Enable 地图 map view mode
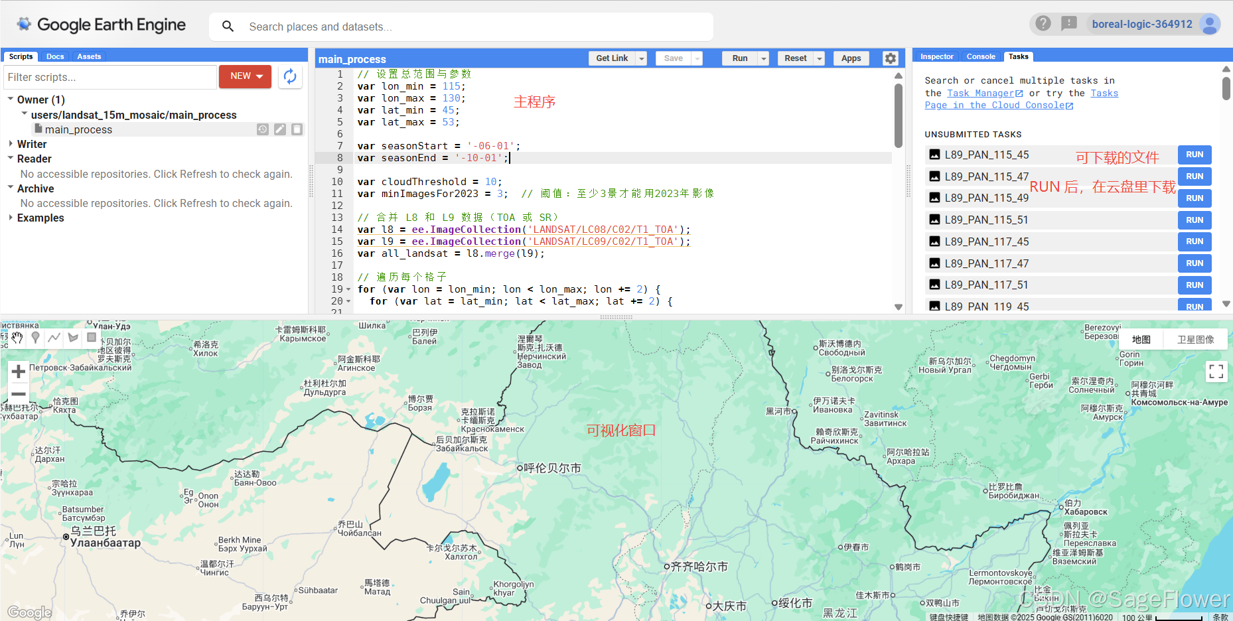 coord(1141,339)
